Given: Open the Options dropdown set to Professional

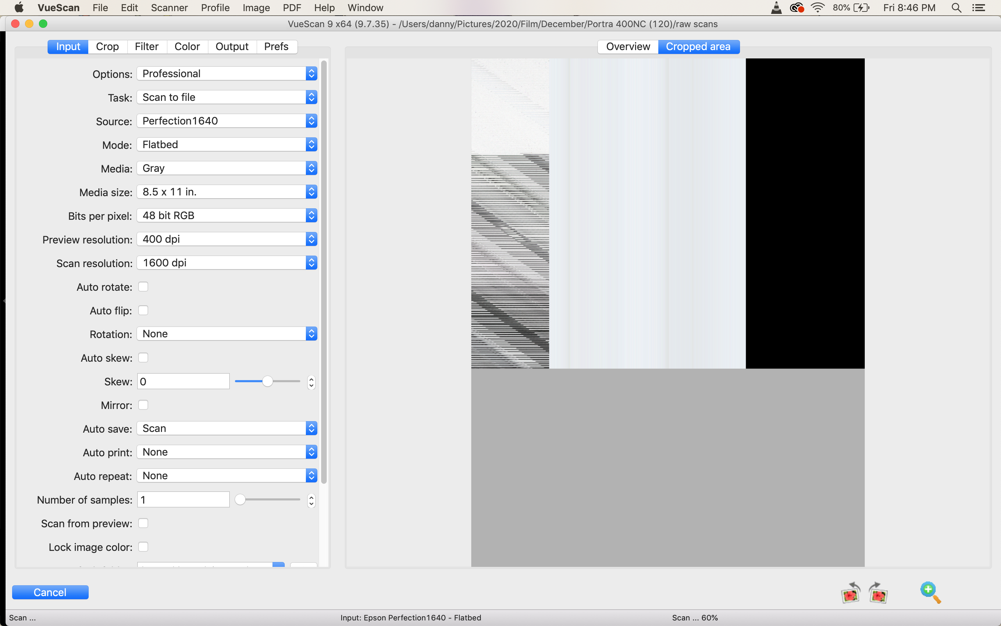Looking at the screenshot, I should coord(227,74).
